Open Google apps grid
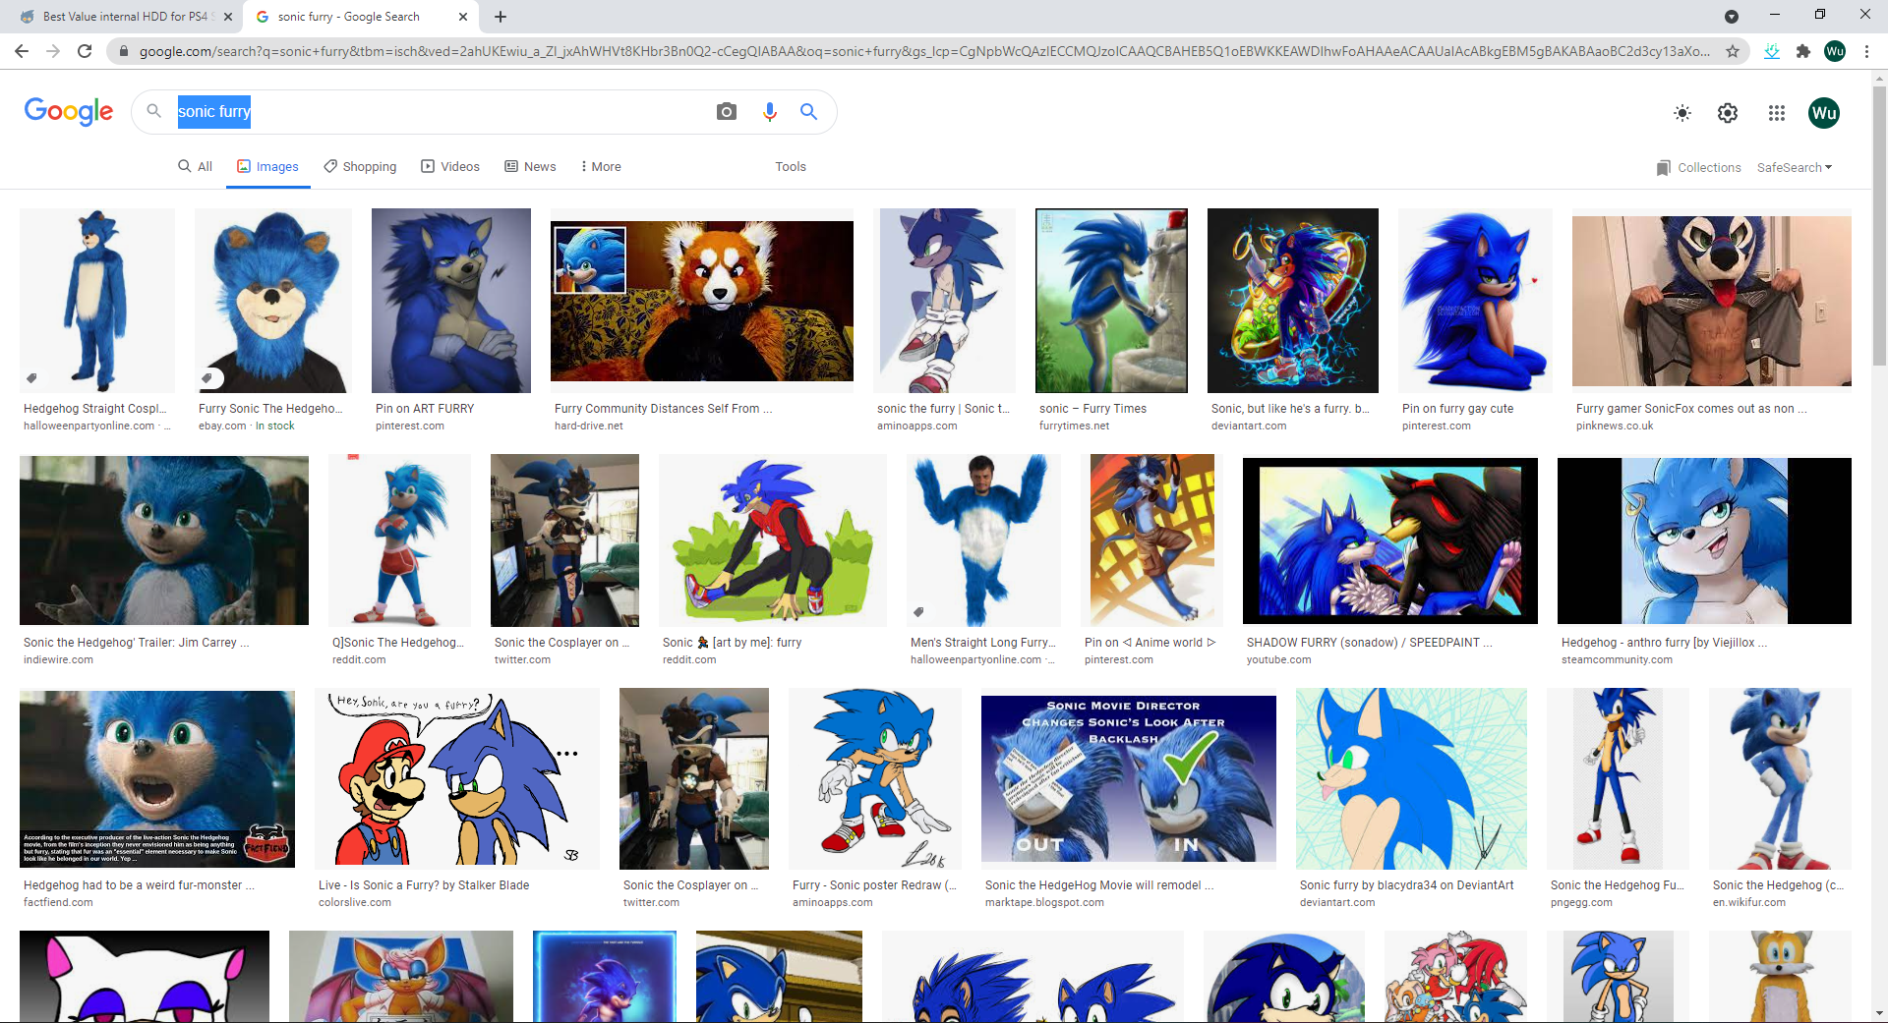1888x1023 pixels. [1776, 113]
